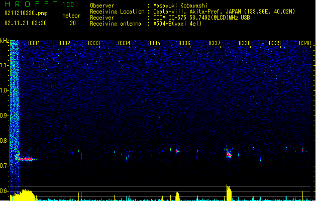Click the 0332 time marker

tap(64, 43)
